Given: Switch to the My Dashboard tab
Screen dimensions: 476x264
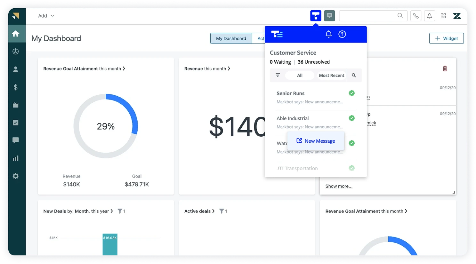Looking at the screenshot, I should (x=231, y=38).
